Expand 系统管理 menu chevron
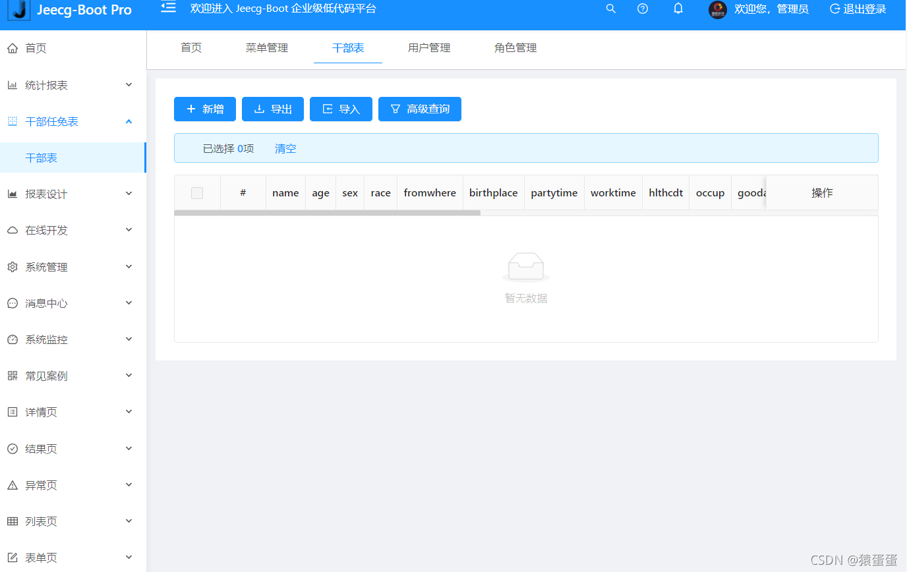The image size is (907, 572). click(129, 266)
